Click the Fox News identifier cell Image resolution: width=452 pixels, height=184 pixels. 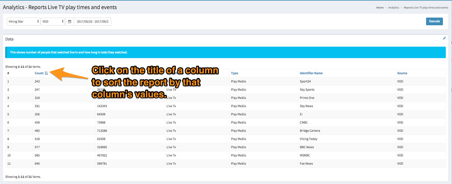coord(306,163)
